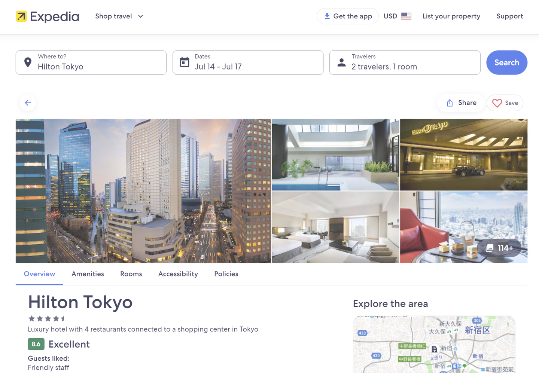Click the US flag icon
Viewport: 539px width, 373px height.
pyautogui.click(x=406, y=16)
